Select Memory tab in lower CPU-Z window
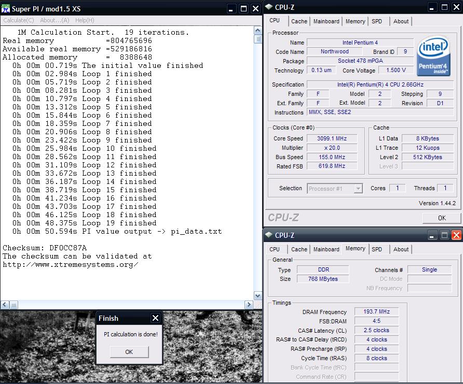The image size is (463, 384). [x=355, y=248]
